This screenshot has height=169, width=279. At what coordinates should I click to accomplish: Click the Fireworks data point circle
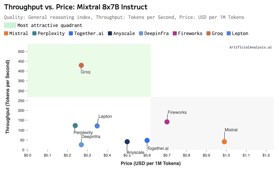[x=167, y=122]
